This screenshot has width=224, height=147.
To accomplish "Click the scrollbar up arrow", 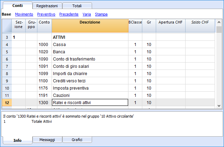I will click(219, 22).
